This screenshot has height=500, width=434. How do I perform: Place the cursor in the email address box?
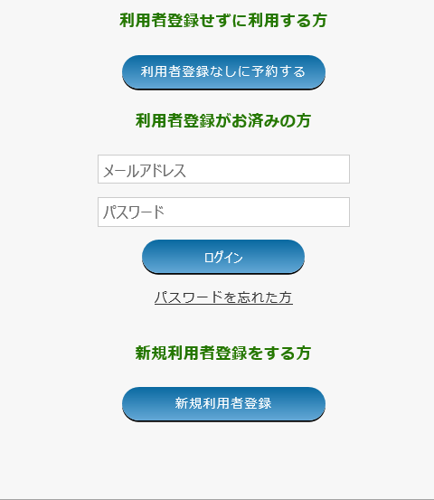coord(223,169)
